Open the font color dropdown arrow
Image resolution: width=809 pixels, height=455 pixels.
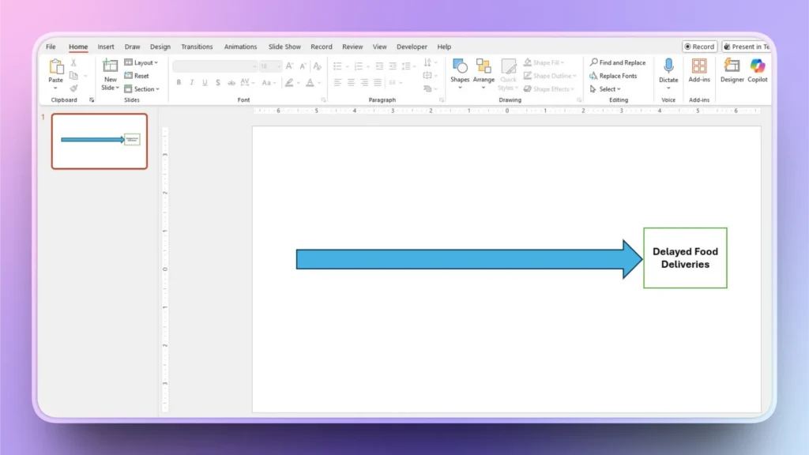(x=318, y=82)
